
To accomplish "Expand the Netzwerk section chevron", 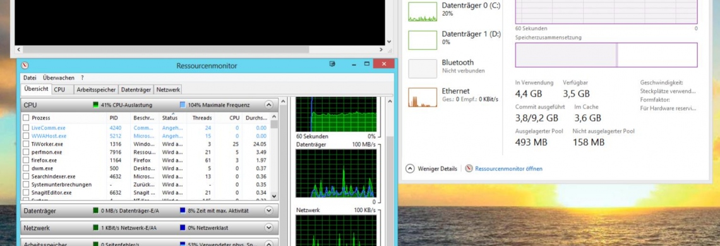I will [269, 228].
